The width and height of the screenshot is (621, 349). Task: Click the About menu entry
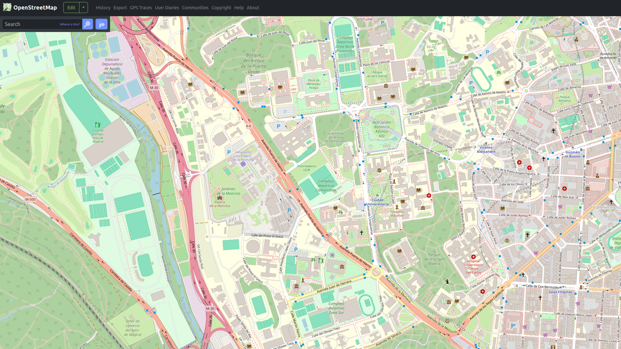[x=253, y=8]
